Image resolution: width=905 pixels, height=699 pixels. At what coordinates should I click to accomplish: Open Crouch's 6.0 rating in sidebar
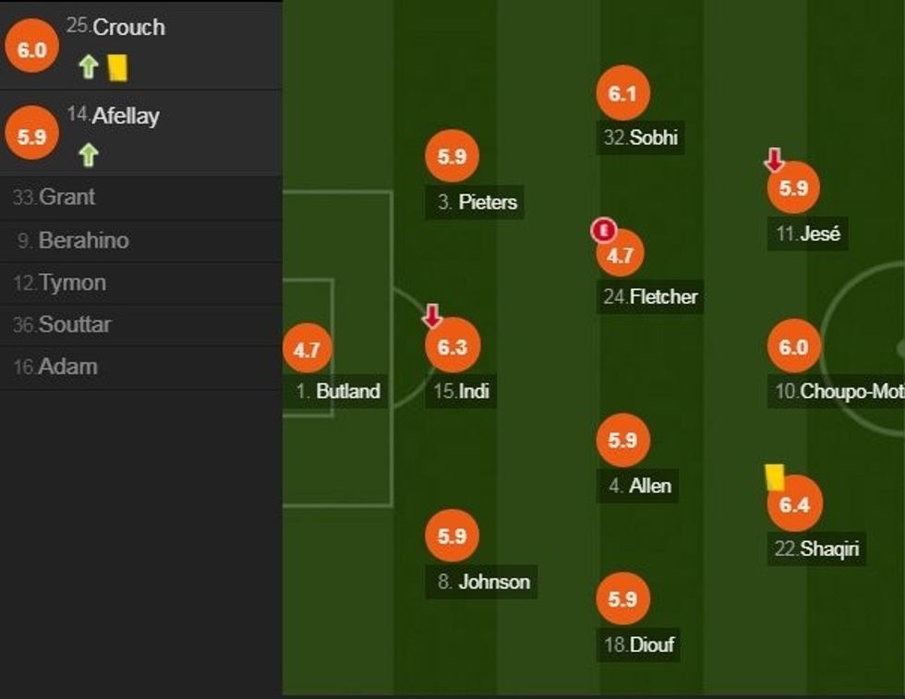31,50
